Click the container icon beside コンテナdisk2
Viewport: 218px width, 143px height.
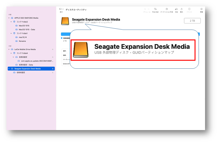tap(14, 22)
